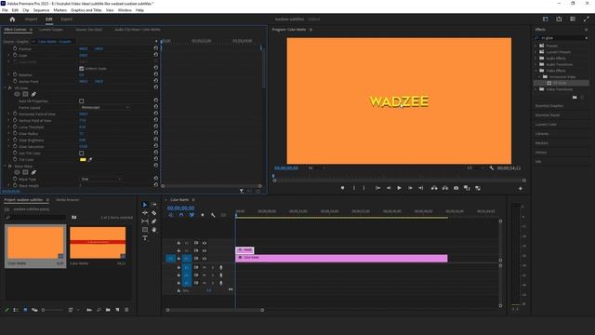Viewport: 595px width, 335px height.
Task: Select the Pen tool in tools panel
Action: pos(154,221)
